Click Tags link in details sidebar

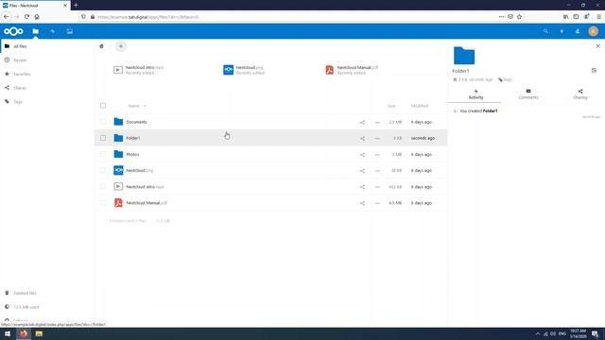[505, 79]
